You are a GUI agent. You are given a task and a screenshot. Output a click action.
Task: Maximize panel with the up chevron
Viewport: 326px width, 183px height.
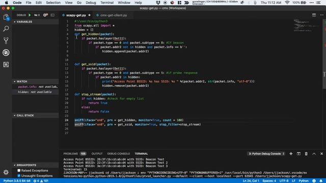[x=314, y=154]
